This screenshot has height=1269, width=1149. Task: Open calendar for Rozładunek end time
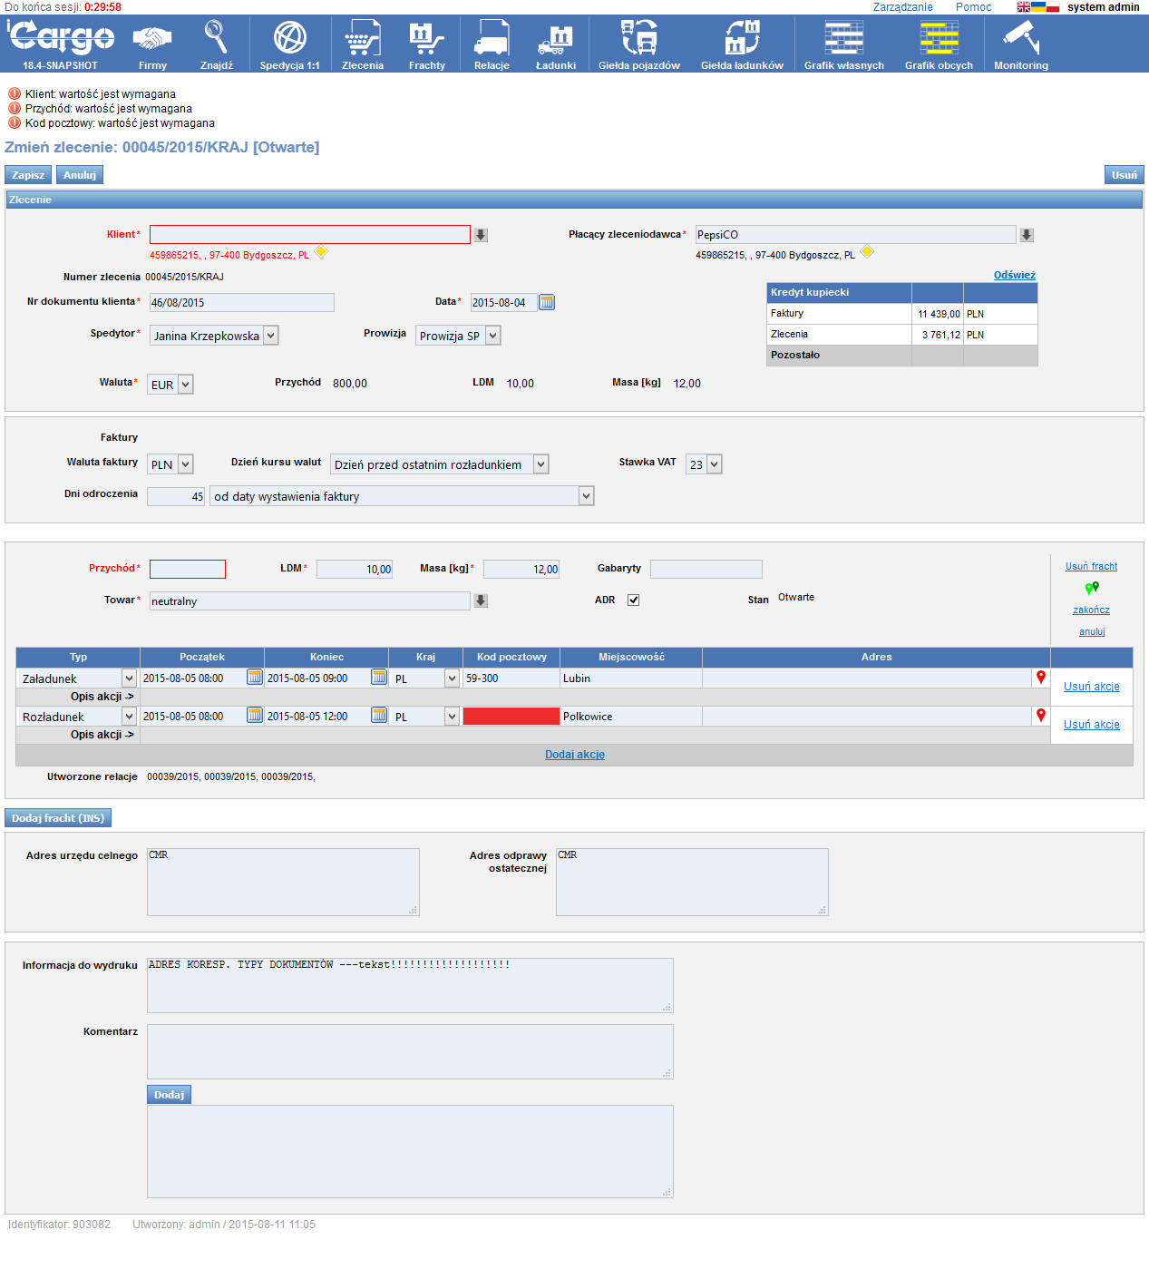(x=379, y=716)
